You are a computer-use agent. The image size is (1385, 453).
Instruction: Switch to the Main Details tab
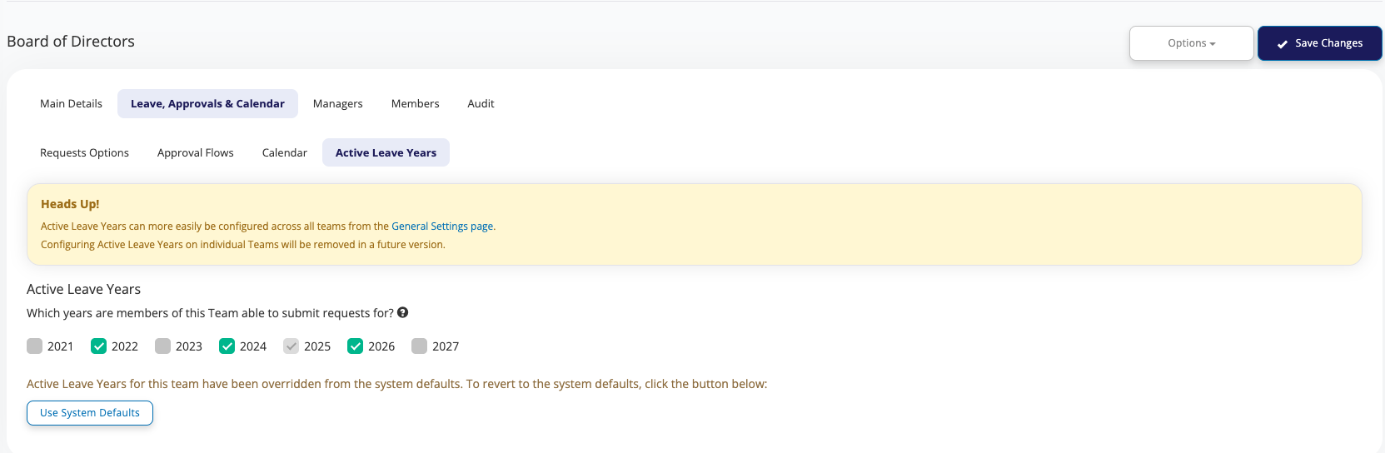click(71, 104)
